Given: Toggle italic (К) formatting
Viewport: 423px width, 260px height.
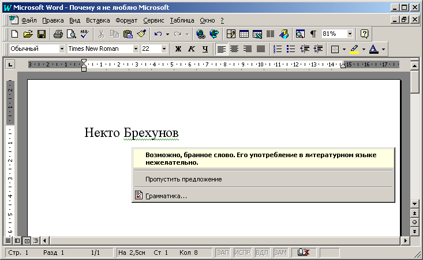Looking at the screenshot, I should (x=192, y=49).
